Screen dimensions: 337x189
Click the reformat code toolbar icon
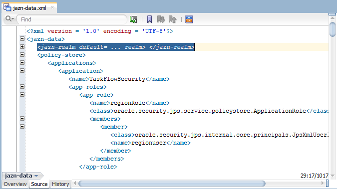coord(133,19)
